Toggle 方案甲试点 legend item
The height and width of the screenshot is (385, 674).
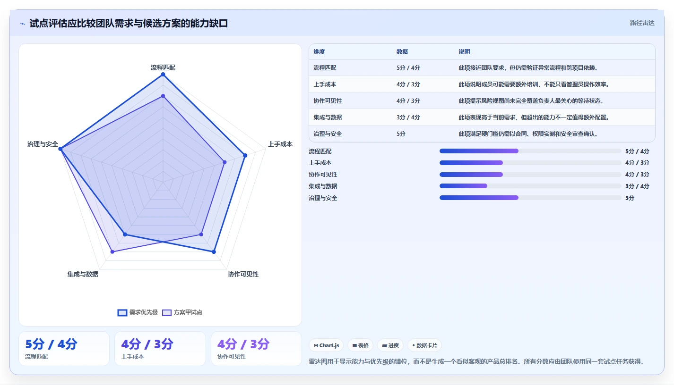[182, 312]
